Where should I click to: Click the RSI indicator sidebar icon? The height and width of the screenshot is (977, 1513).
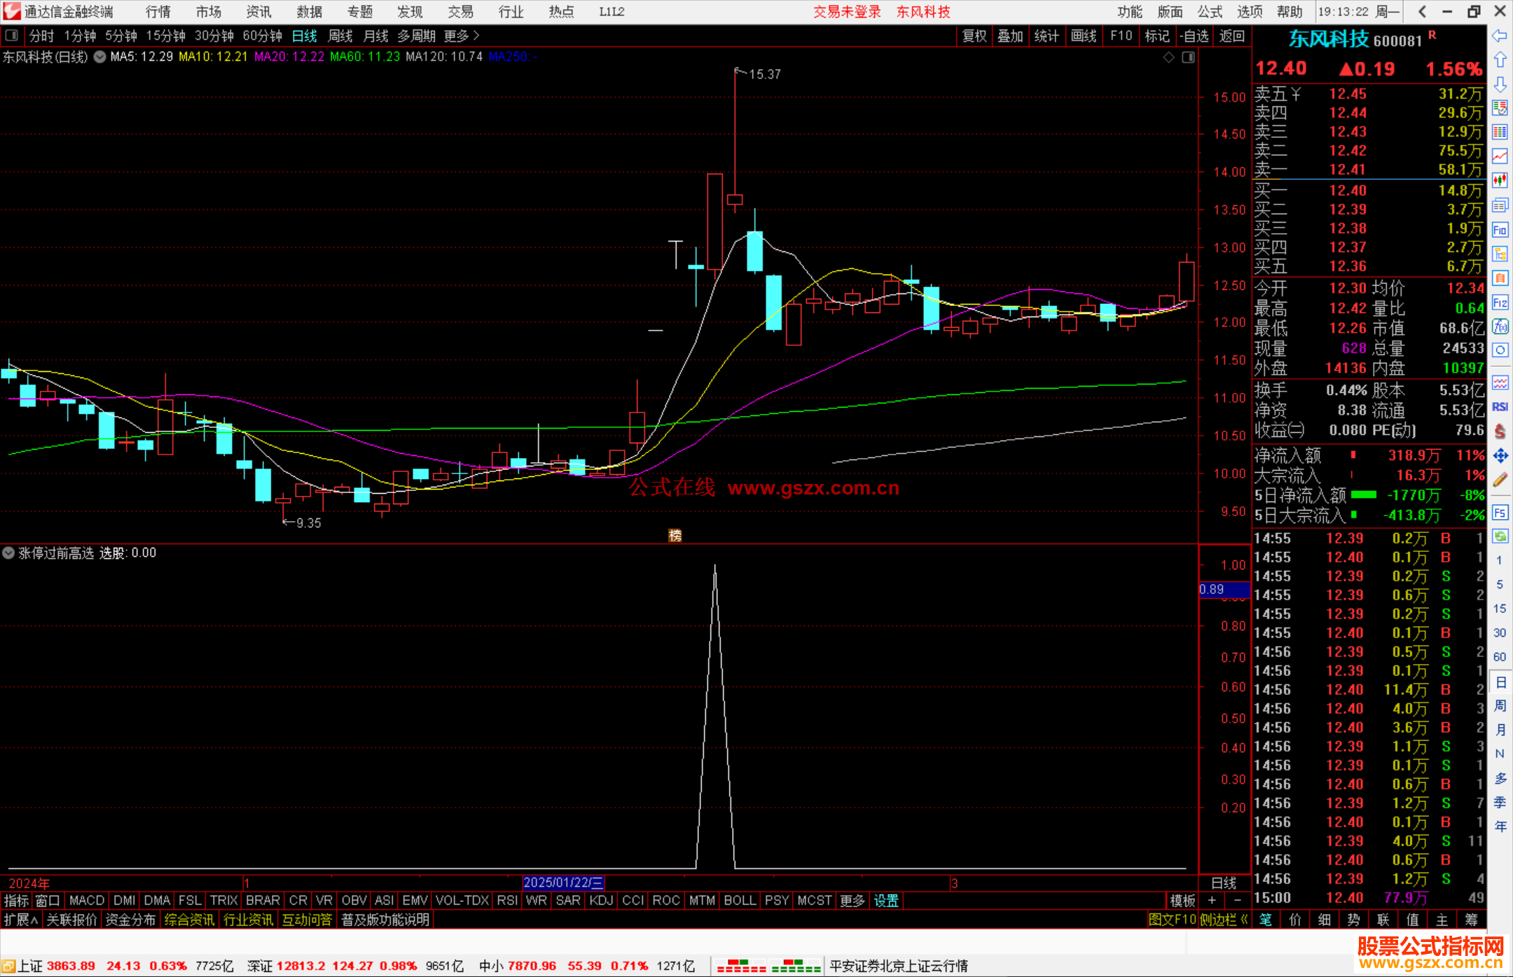[1500, 407]
